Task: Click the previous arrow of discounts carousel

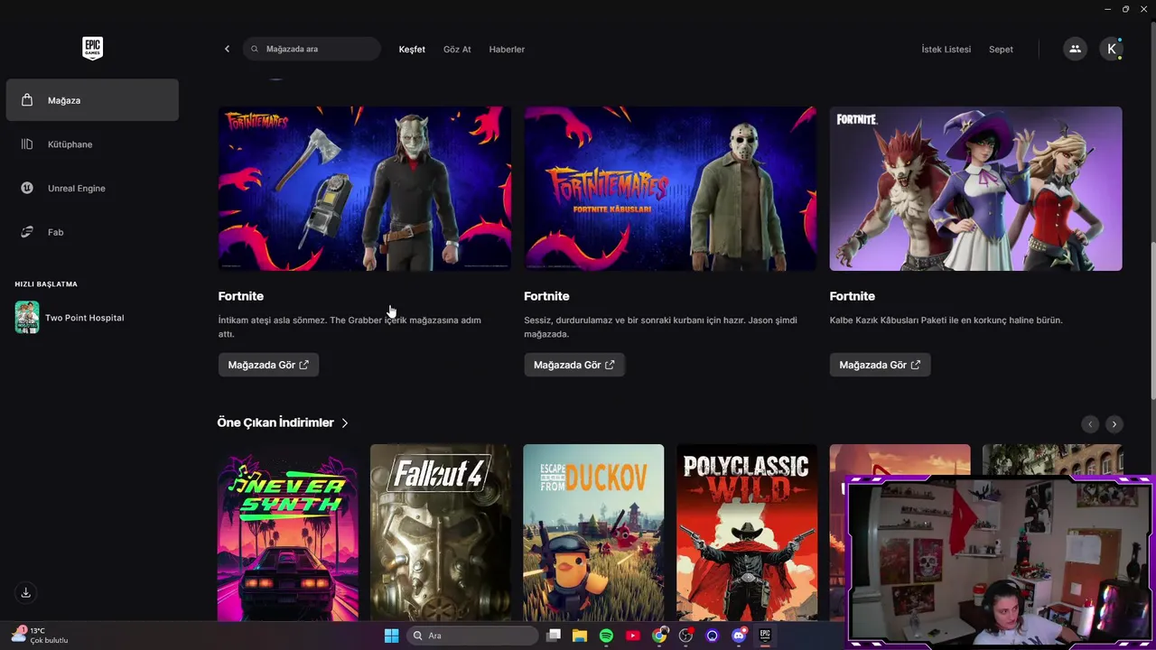Action: point(1090,423)
